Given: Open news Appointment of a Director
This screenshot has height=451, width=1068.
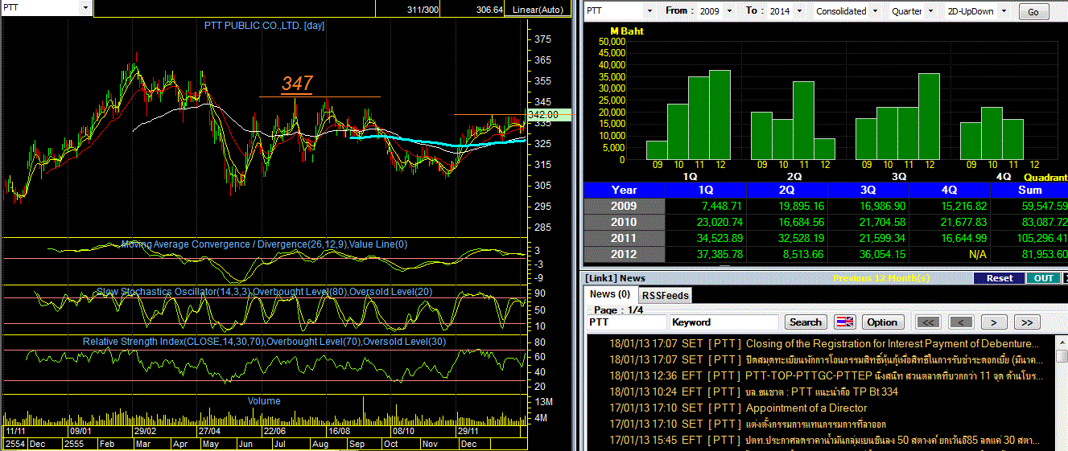Looking at the screenshot, I should pyautogui.click(x=806, y=408).
